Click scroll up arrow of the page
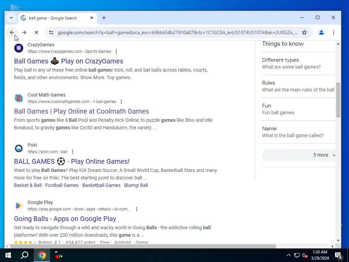The height and width of the screenshot is (262, 349). (338, 44)
